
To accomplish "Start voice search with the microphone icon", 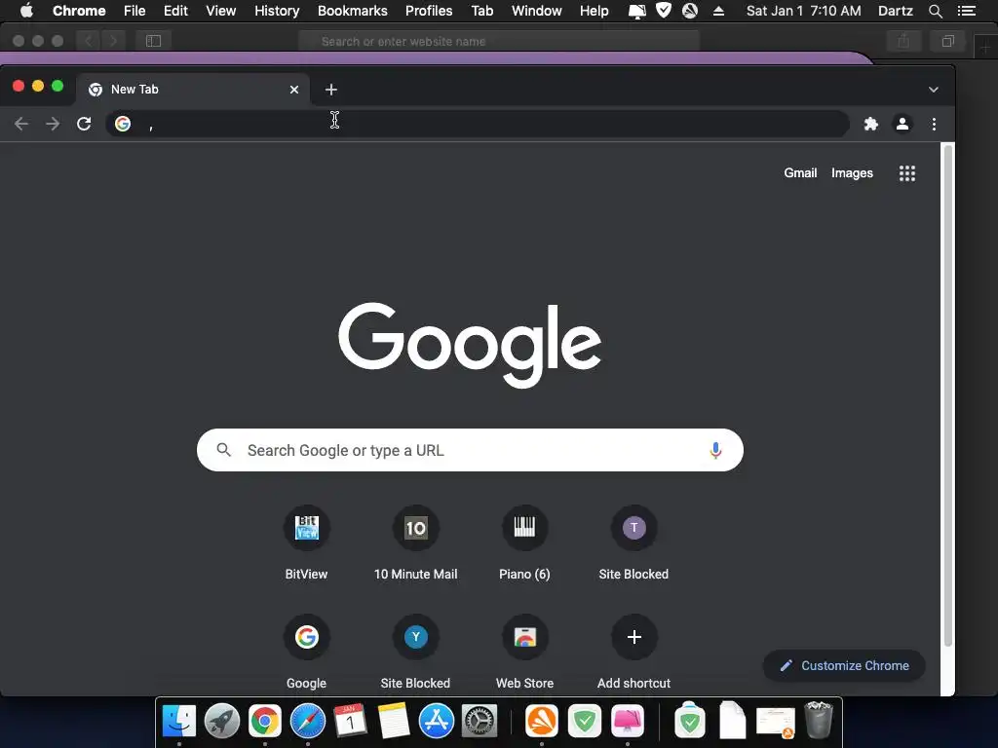I will pyautogui.click(x=715, y=450).
